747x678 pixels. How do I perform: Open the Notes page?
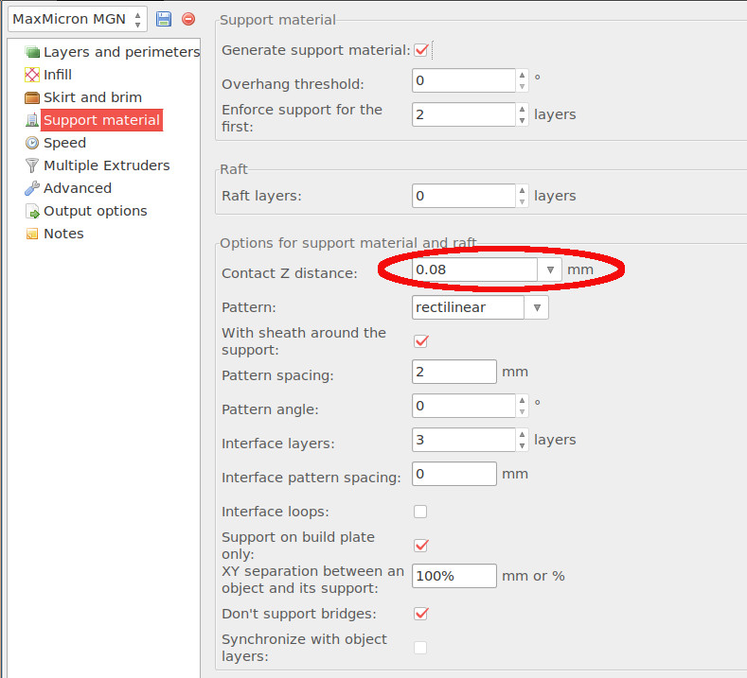(x=63, y=234)
